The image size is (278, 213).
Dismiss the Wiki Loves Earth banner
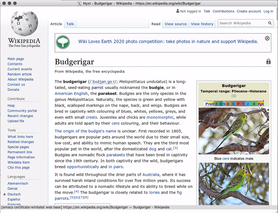(267, 38)
